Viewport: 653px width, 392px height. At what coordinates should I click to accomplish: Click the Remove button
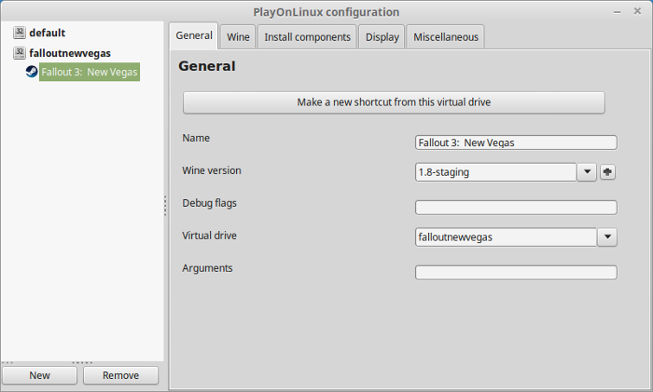coord(120,375)
